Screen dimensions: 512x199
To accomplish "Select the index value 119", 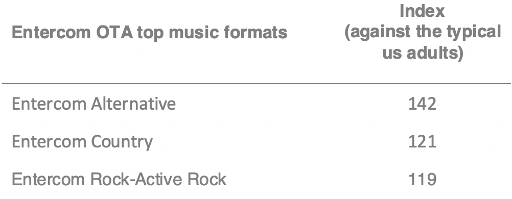I will (x=422, y=180).
